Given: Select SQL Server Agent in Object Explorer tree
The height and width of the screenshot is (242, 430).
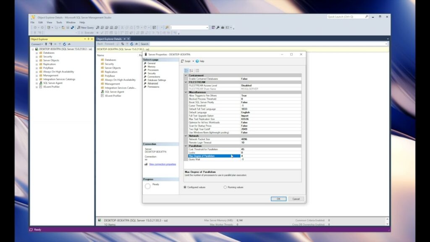Looking at the screenshot, I should [x=52, y=83].
